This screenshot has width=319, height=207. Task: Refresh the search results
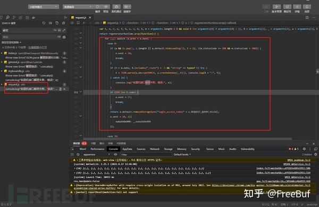point(44,23)
